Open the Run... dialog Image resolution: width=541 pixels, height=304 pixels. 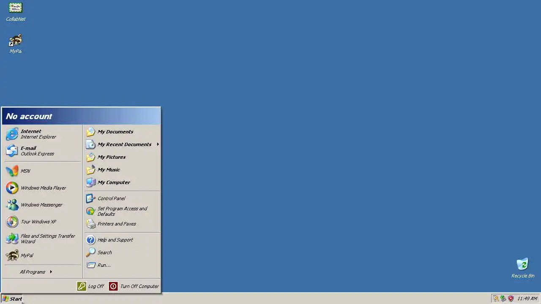click(122, 265)
